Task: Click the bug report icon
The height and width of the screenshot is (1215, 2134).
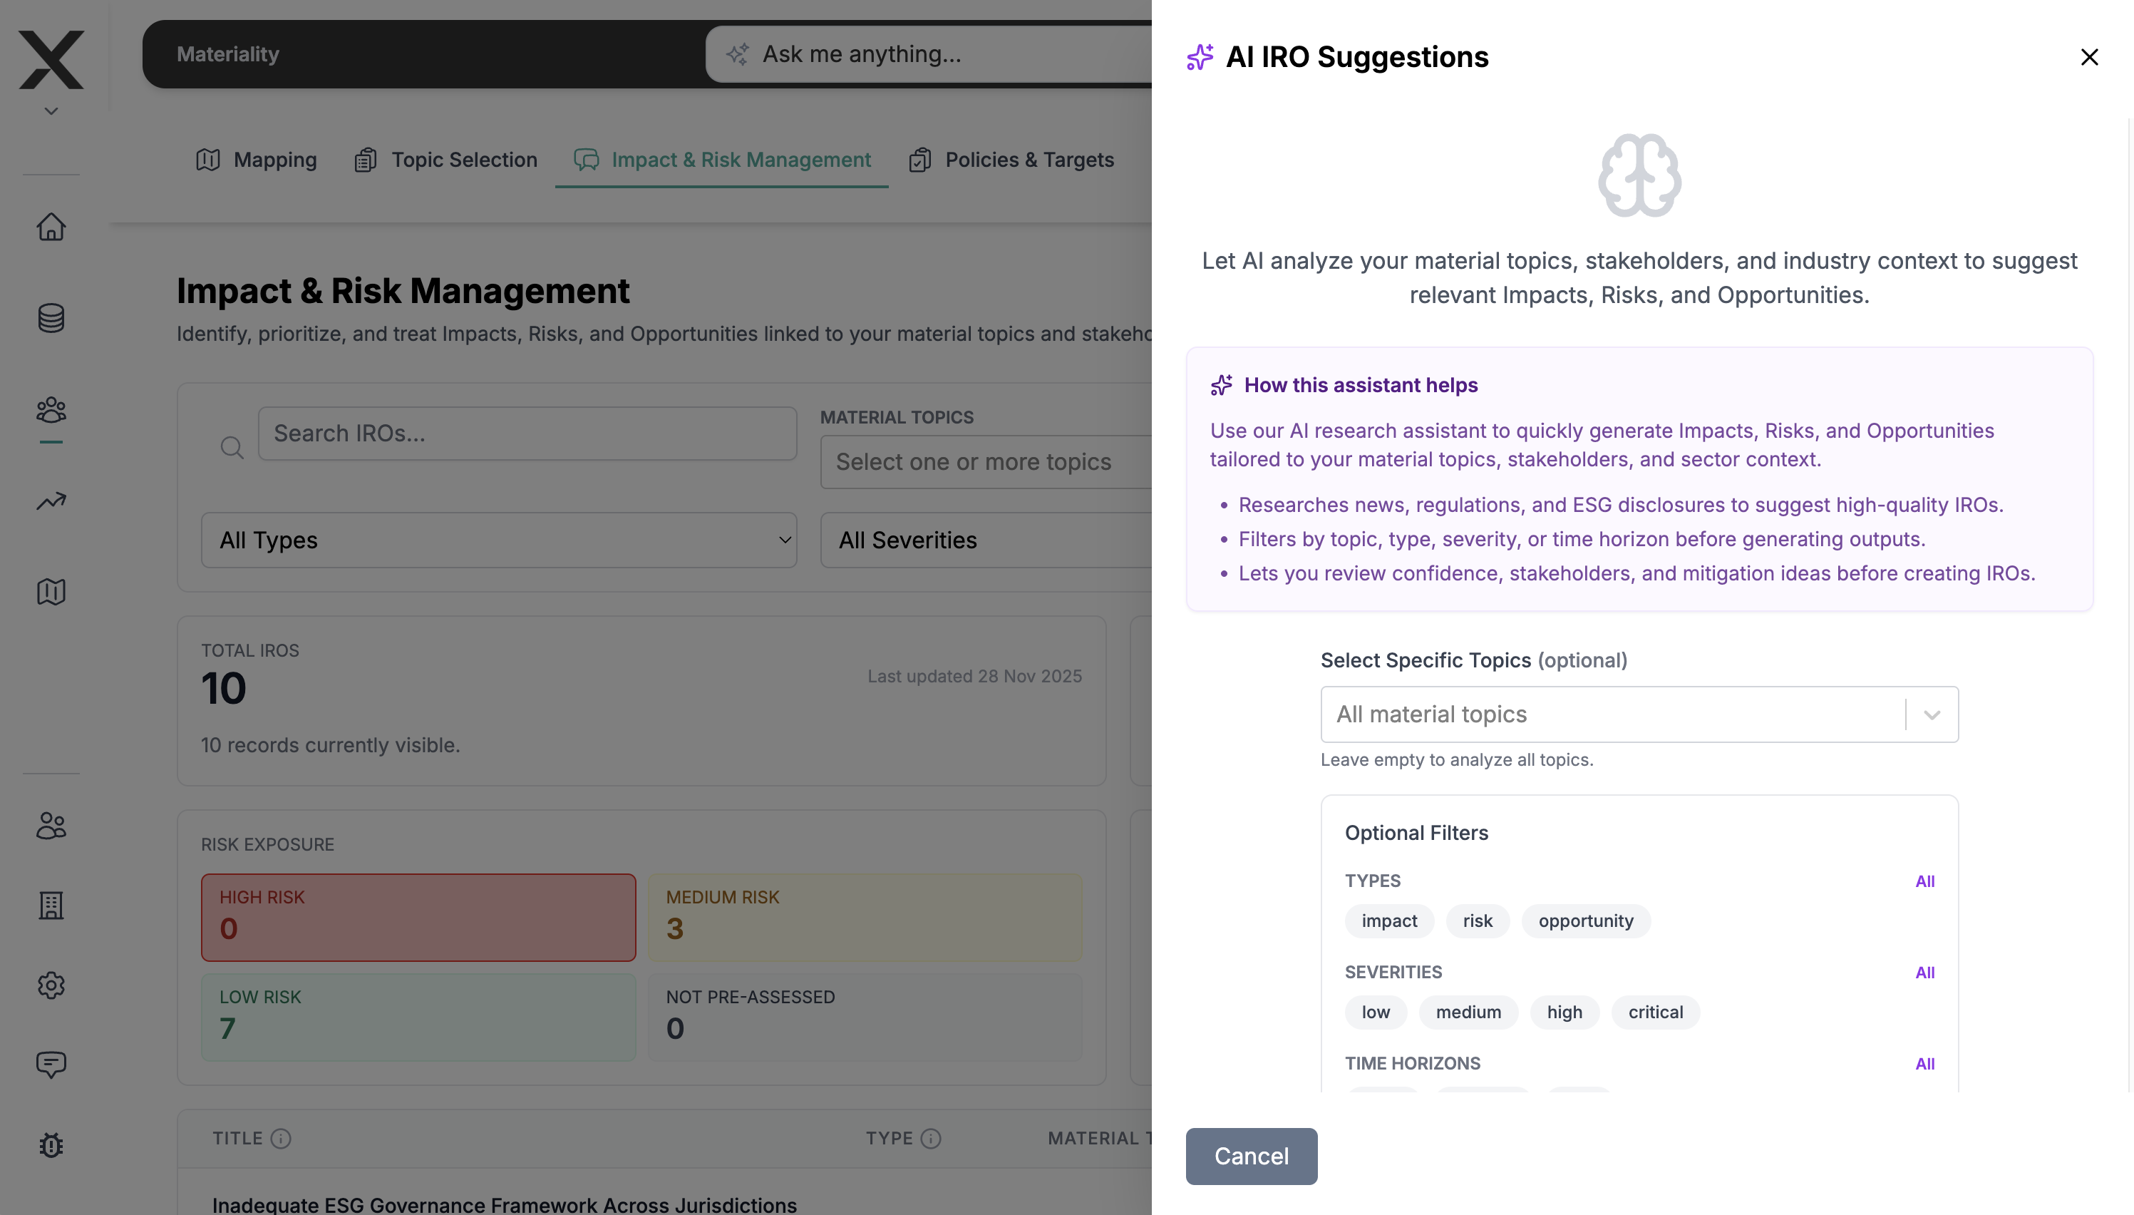Action: coord(51,1145)
